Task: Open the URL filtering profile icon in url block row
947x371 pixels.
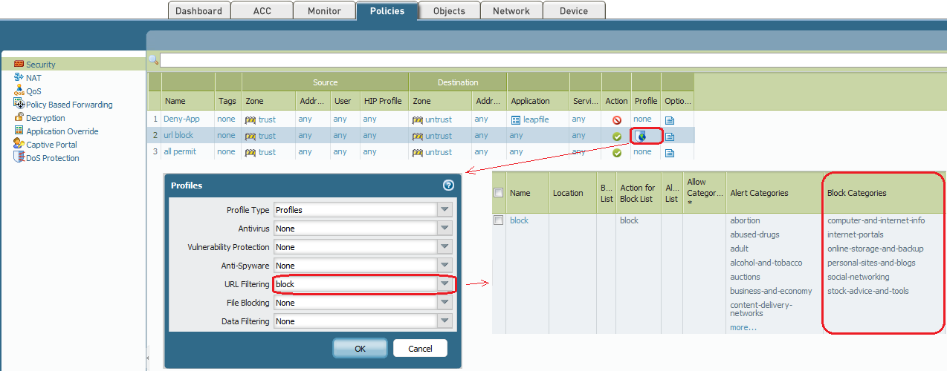Action: click(642, 136)
